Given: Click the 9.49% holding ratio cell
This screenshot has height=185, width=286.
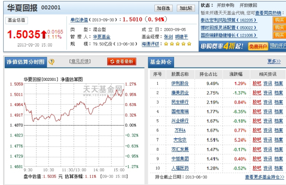Looking at the screenshot, I should (x=213, y=84).
